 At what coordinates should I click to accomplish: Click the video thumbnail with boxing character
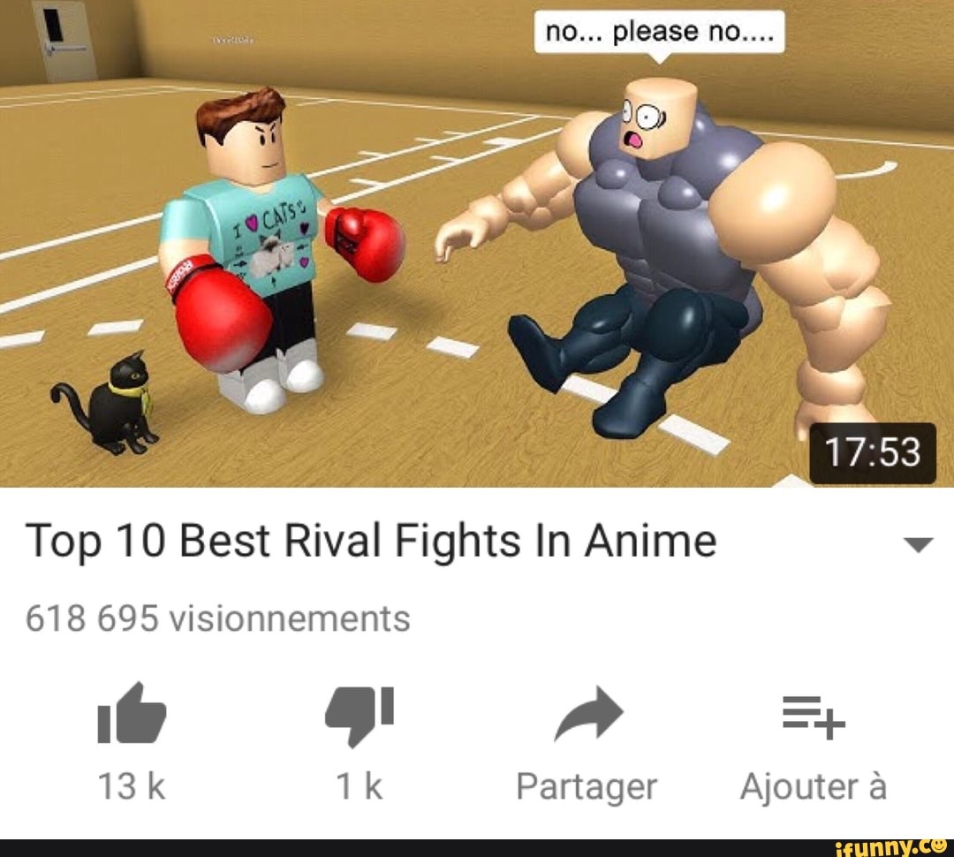[477, 244]
